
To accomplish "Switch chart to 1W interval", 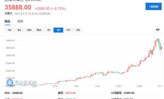I will (68, 30).
